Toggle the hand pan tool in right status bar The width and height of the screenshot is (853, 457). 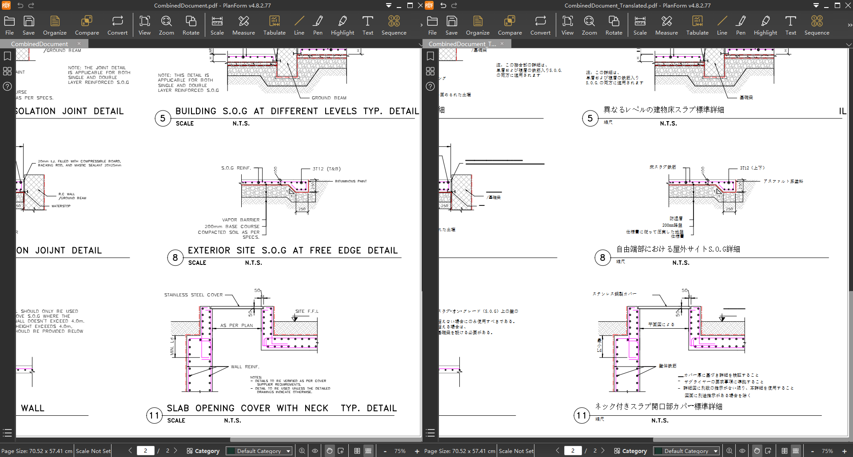tap(757, 451)
